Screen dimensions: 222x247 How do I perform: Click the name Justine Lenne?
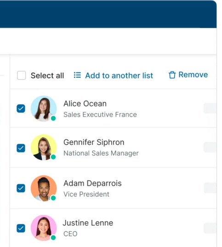[88, 223]
